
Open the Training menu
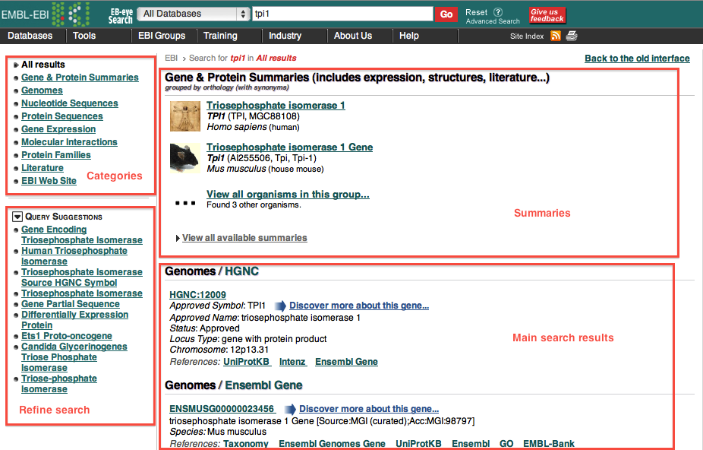coord(220,36)
